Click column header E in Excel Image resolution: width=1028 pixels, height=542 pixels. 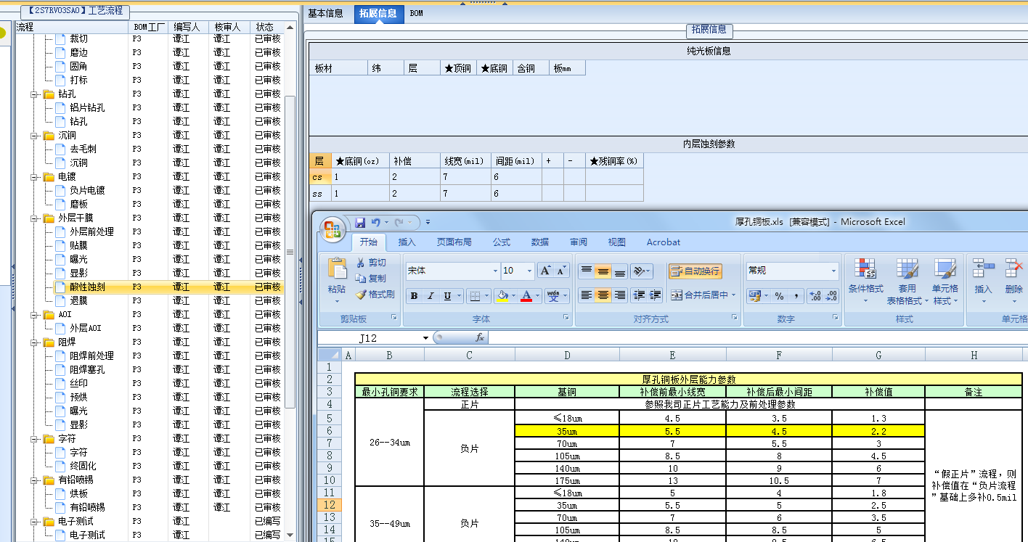click(672, 355)
